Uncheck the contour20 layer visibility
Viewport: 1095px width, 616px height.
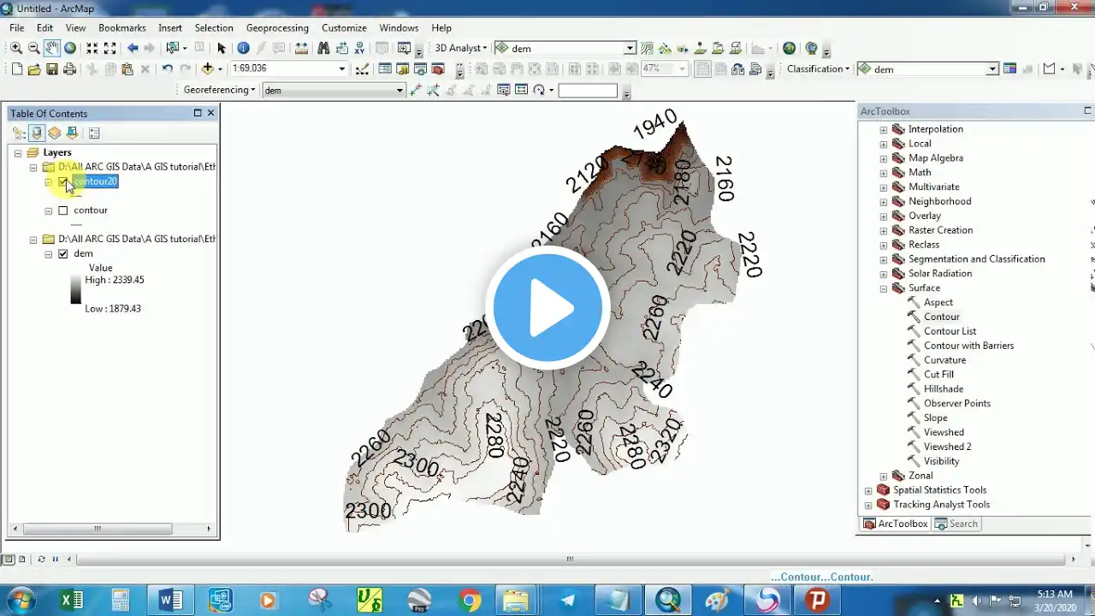tap(62, 181)
